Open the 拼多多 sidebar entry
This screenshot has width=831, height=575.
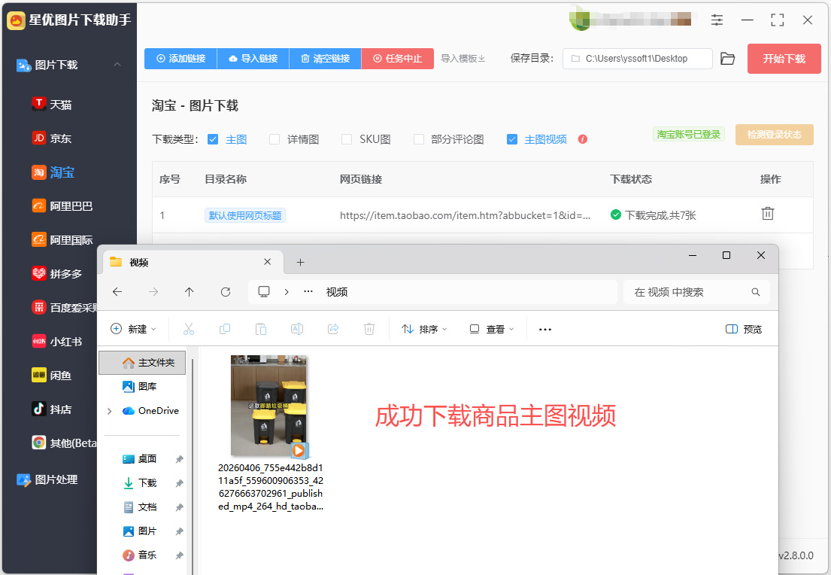pos(57,274)
